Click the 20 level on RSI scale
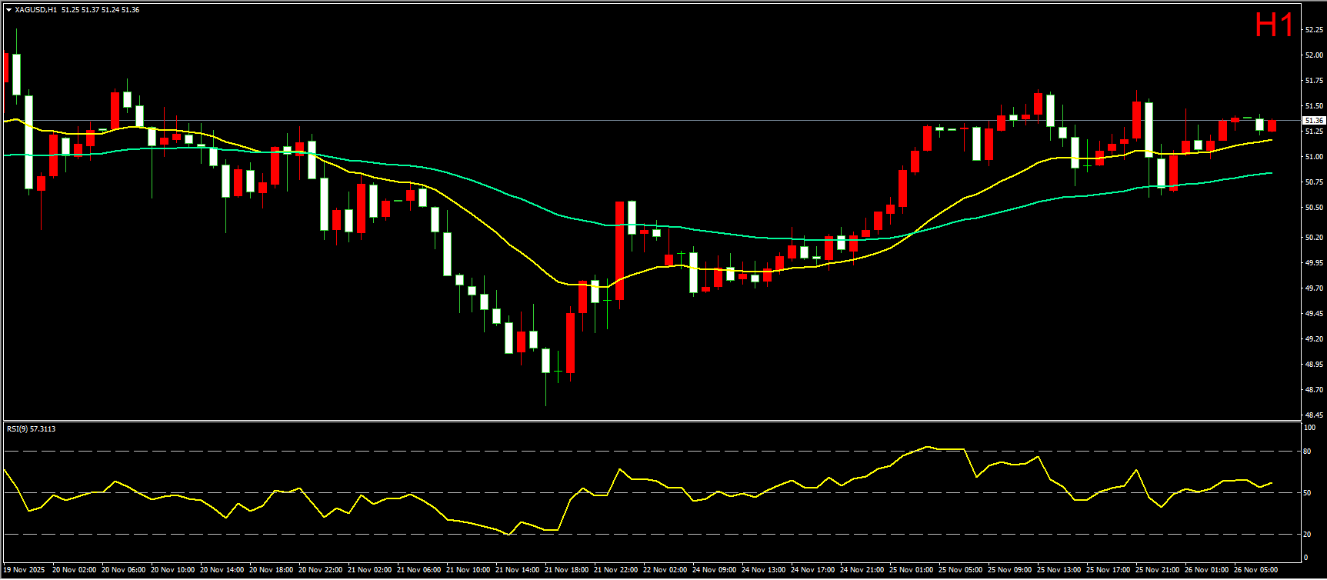This screenshot has height=580, width=1327. pos(1307,534)
